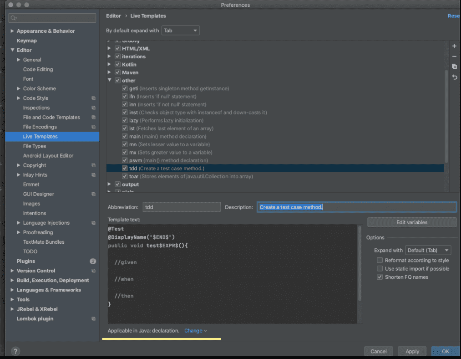Click the magnifier icon in settings search
Screen dimensions: 461x359
[14, 18]
